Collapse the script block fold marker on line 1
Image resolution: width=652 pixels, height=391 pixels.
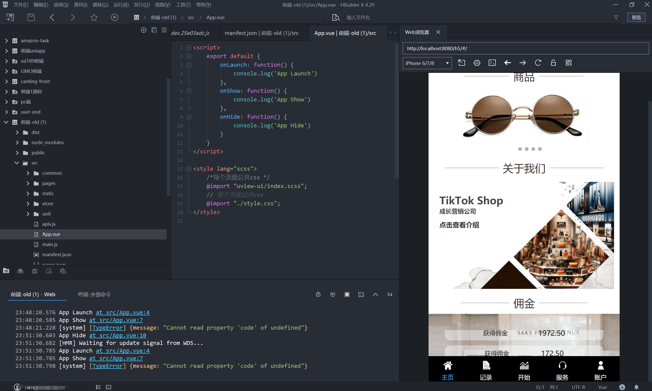[x=189, y=47]
